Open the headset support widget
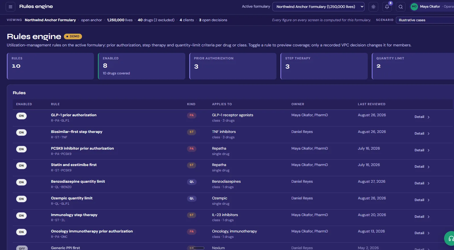The image size is (454, 250). click(x=451, y=239)
